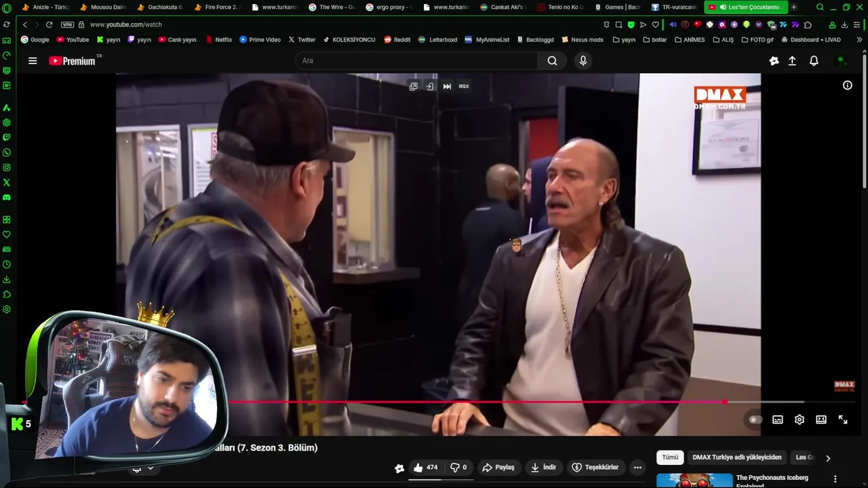Download the video via İndir button
The height and width of the screenshot is (488, 868).
tap(544, 467)
